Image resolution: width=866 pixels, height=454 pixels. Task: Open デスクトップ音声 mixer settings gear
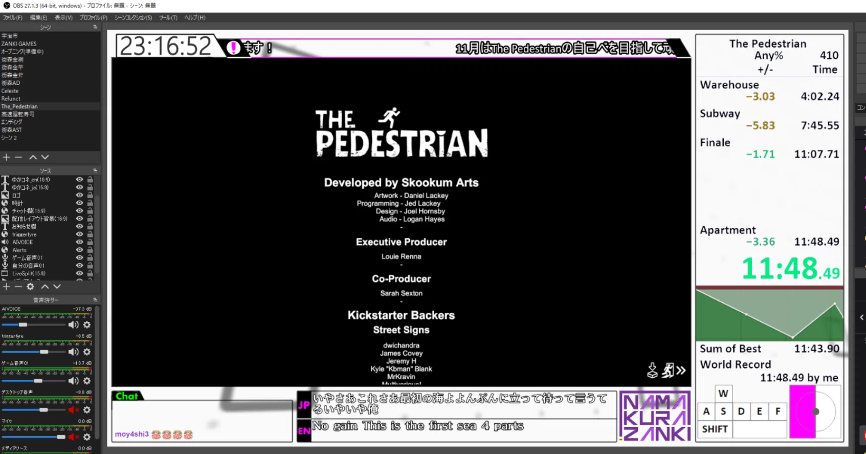(x=87, y=410)
